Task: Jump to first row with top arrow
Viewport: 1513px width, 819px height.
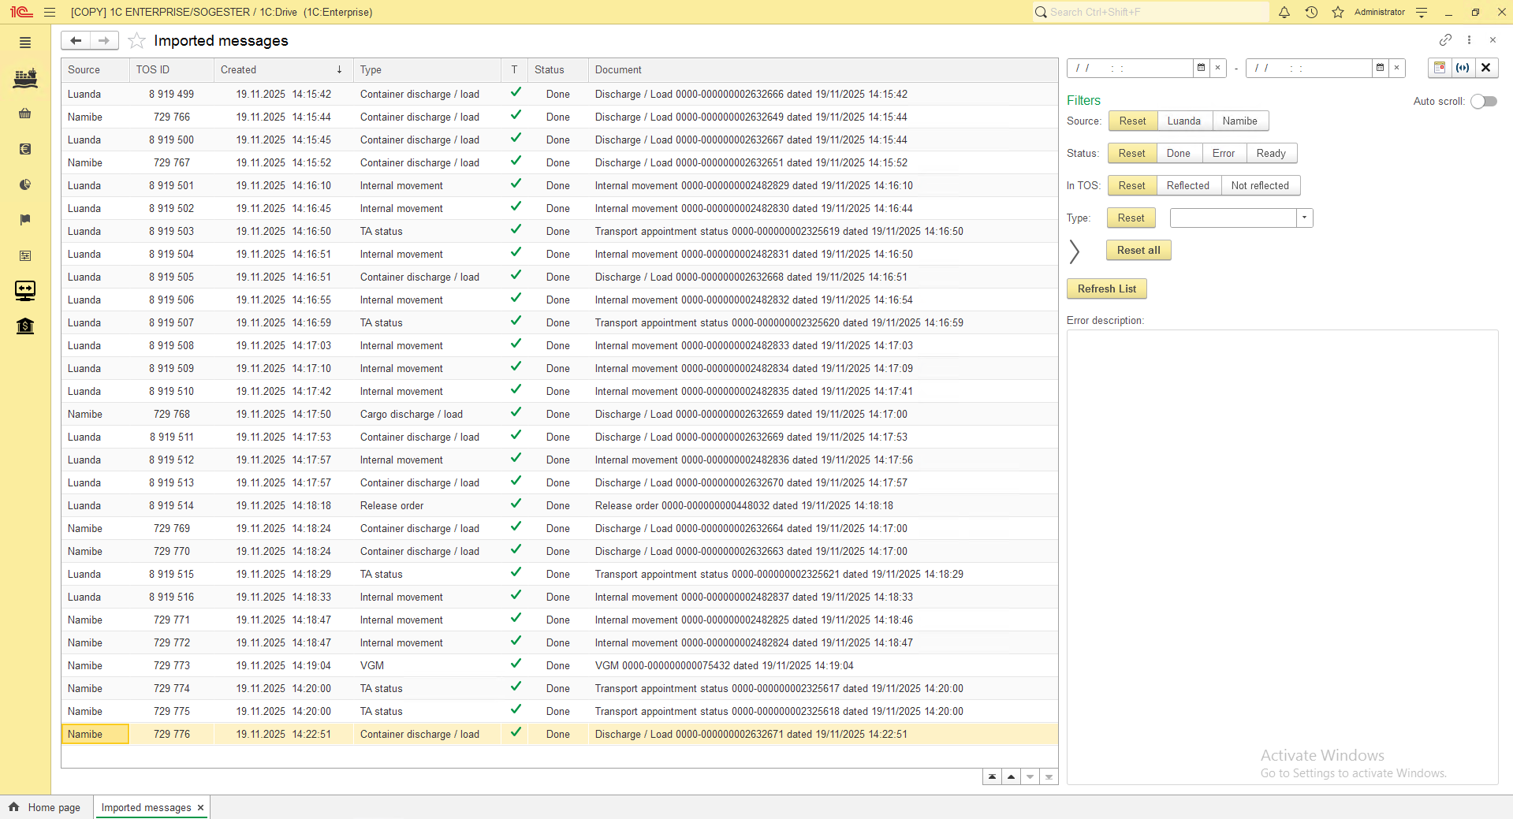Action: click(x=992, y=776)
